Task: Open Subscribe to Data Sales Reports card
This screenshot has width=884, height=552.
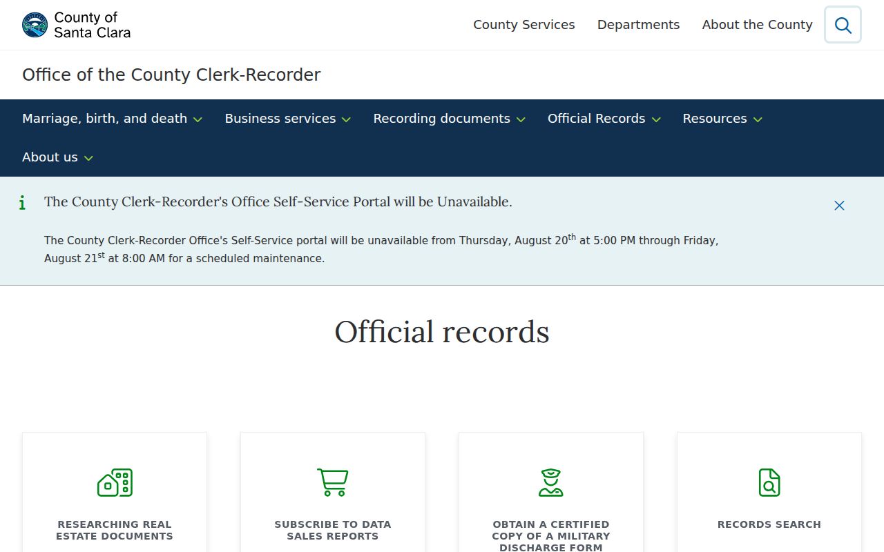Action: pyautogui.click(x=333, y=492)
